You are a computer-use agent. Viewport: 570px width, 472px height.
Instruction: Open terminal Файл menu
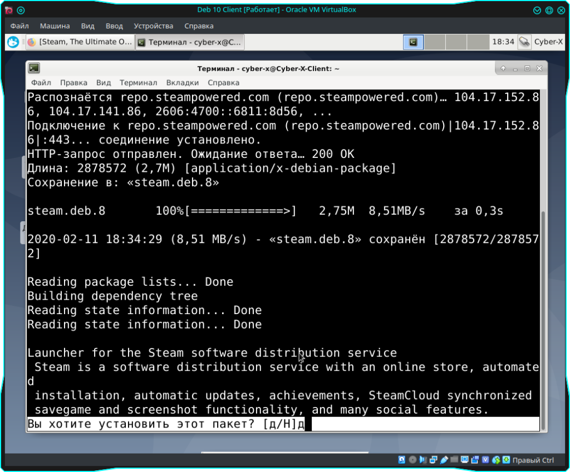tap(41, 83)
